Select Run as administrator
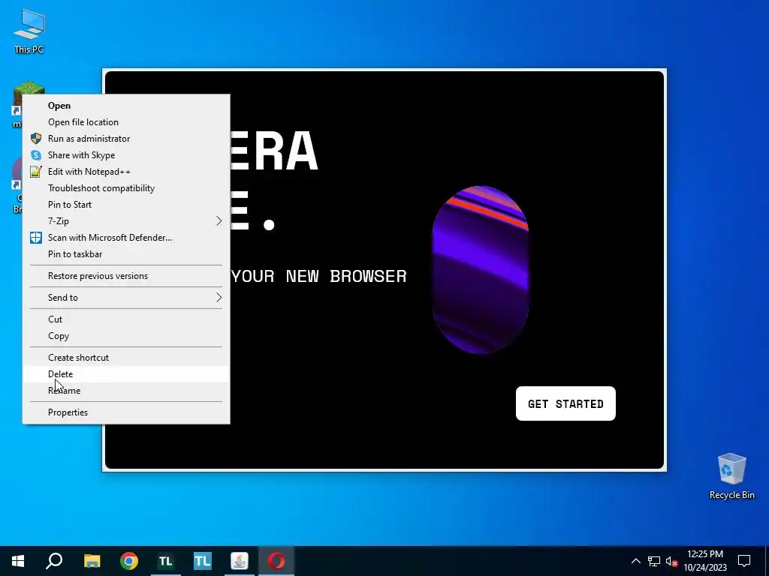This screenshot has width=769, height=576. [x=126, y=139]
